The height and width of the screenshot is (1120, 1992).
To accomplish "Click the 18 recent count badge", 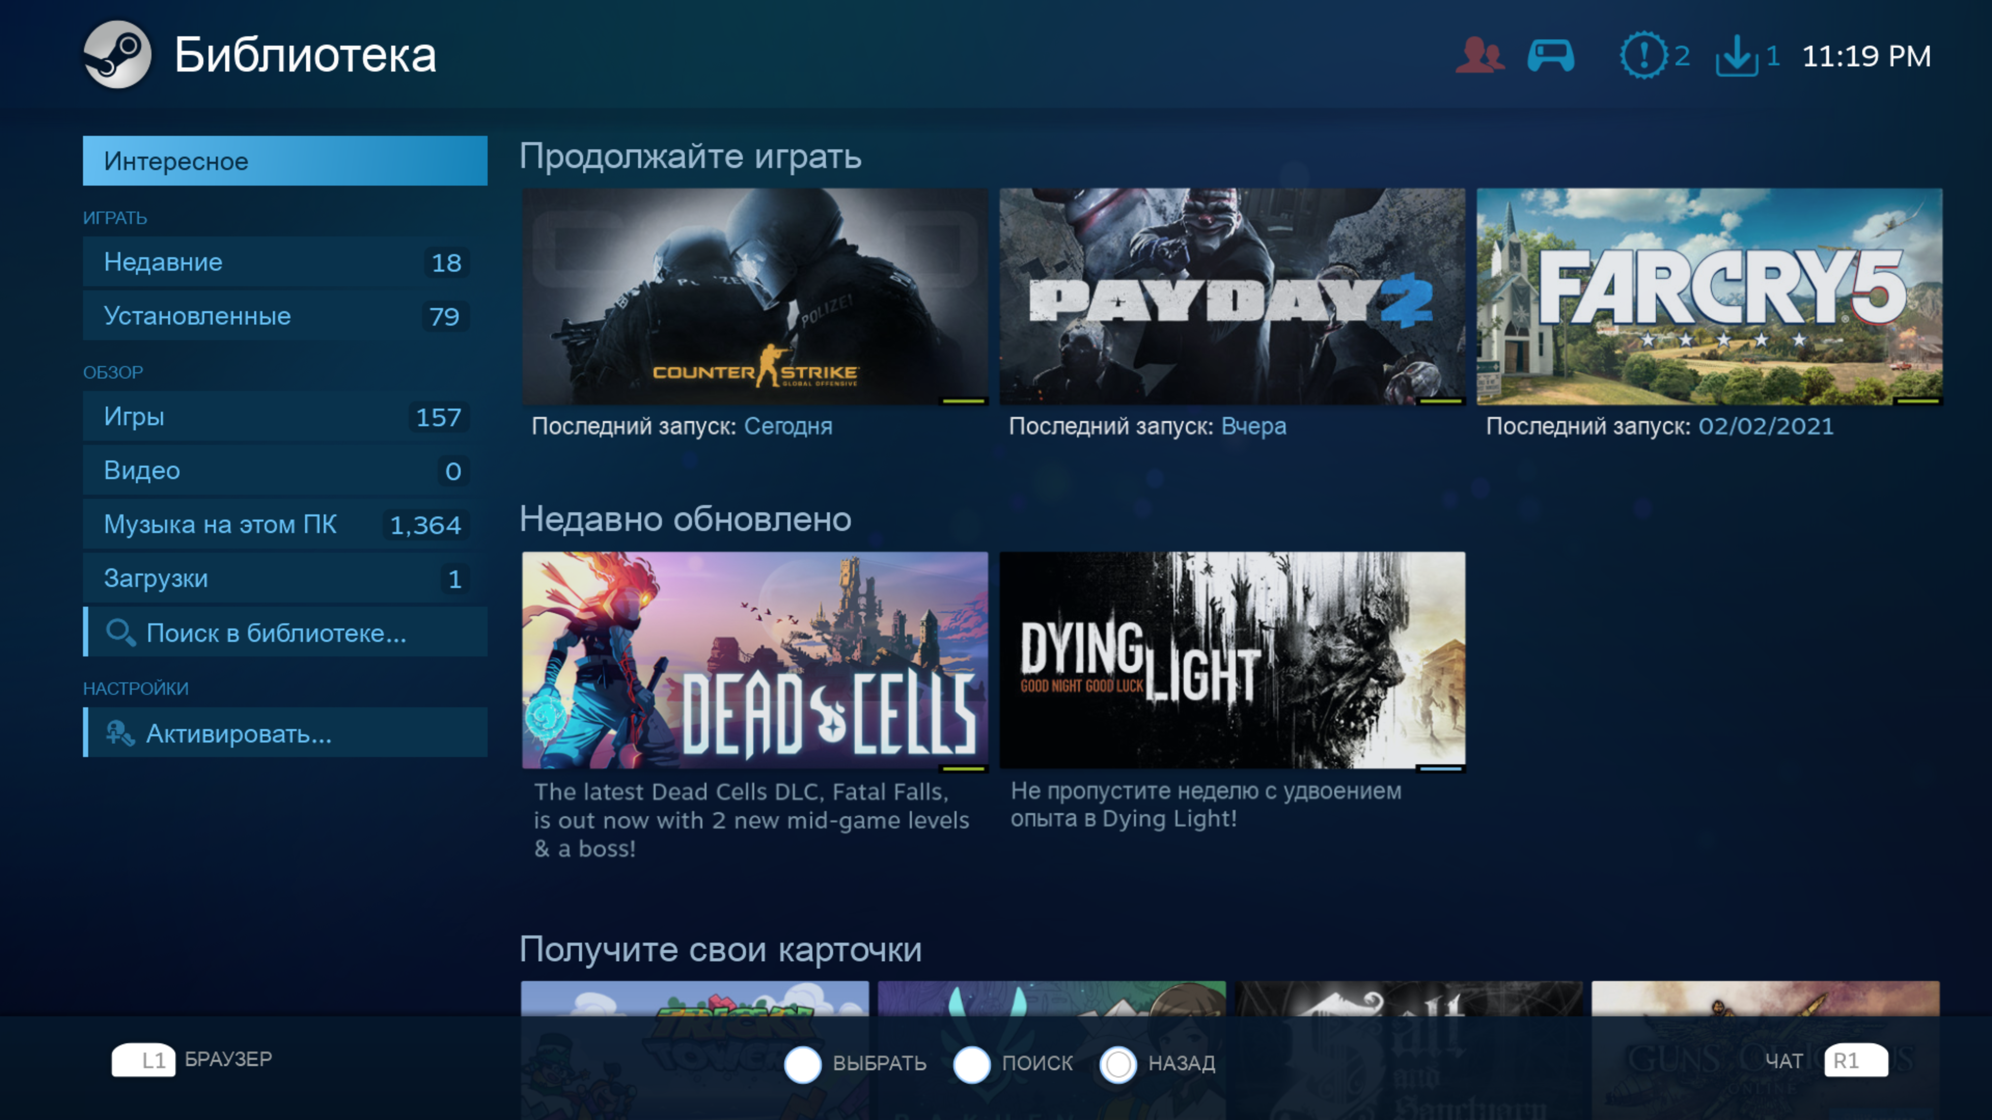I will coord(446,263).
